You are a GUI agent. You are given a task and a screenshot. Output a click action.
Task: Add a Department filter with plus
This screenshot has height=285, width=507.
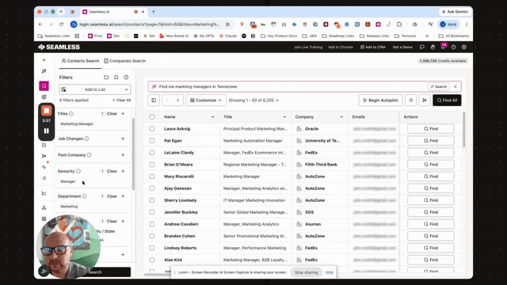tap(123, 196)
